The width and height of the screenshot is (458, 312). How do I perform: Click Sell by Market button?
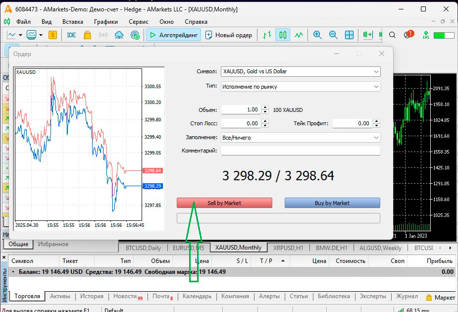point(224,203)
